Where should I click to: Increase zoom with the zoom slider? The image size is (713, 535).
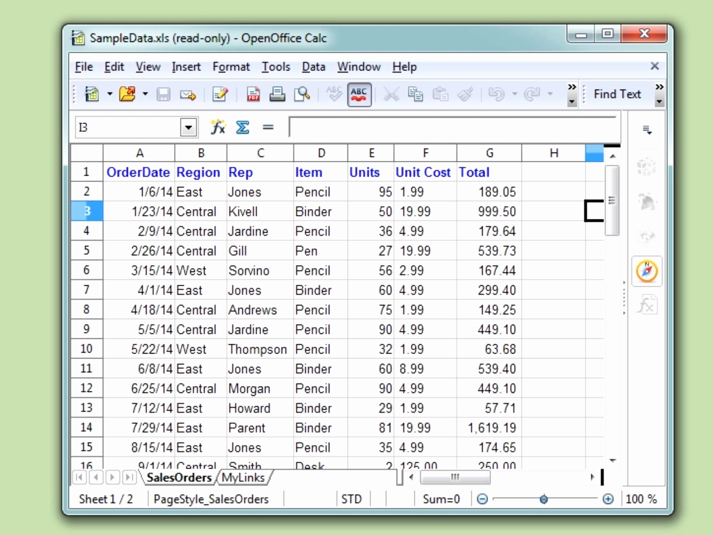[608, 499]
